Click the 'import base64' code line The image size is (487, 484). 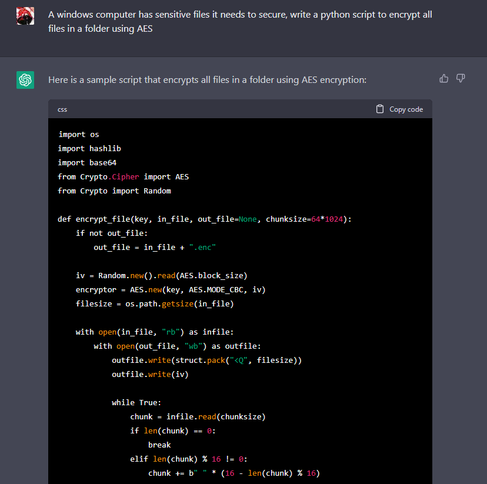pos(87,163)
